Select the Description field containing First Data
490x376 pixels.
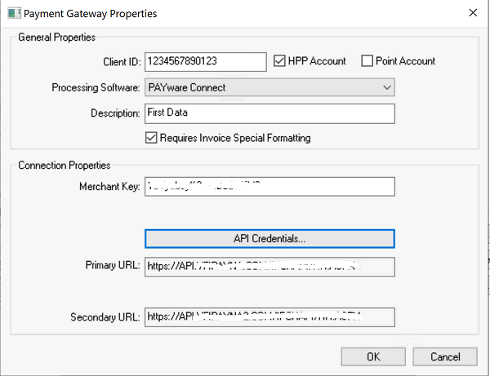pyautogui.click(x=269, y=113)
